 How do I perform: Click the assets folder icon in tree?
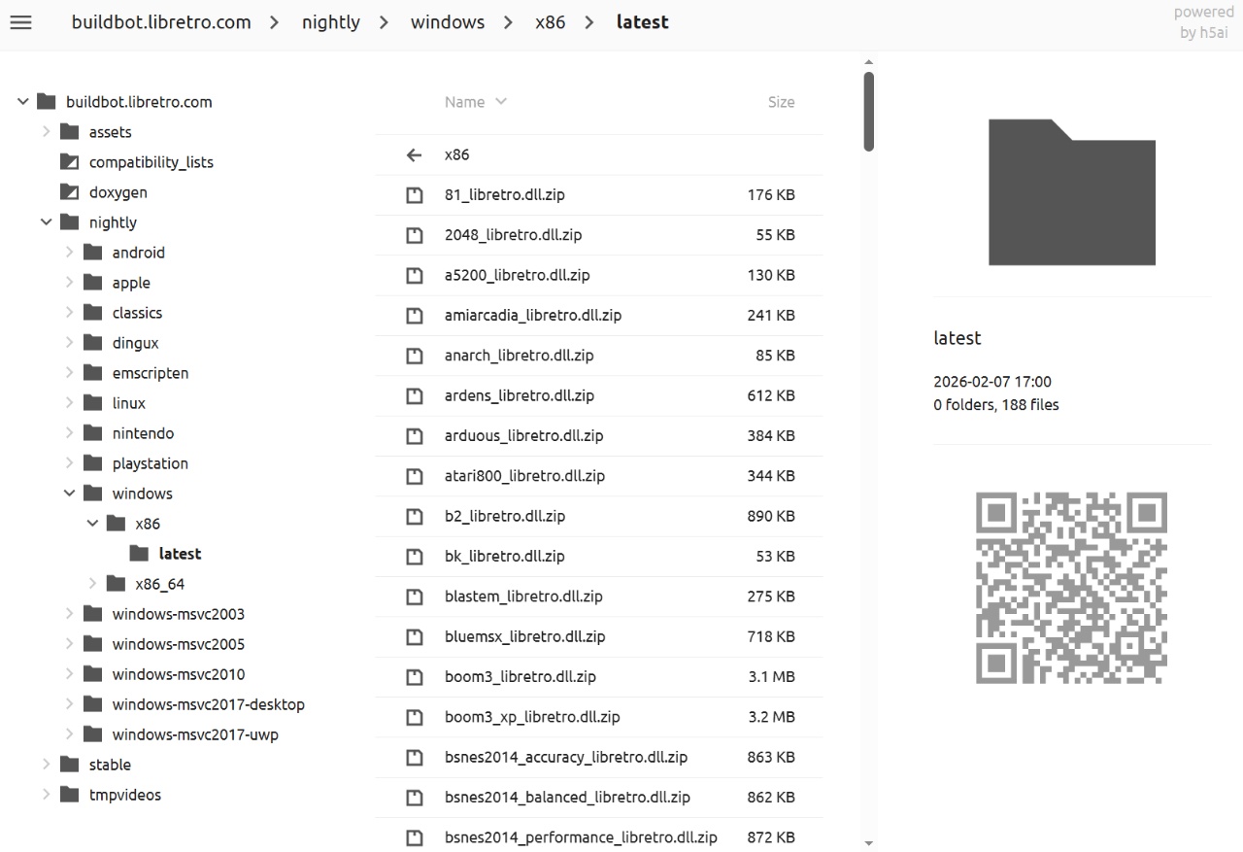pyautogui.click(x=69, y=132)
